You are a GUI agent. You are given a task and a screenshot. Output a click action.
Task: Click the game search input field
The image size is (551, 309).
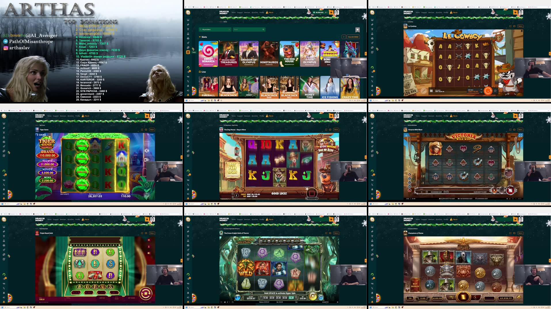[x=249, y=29]
